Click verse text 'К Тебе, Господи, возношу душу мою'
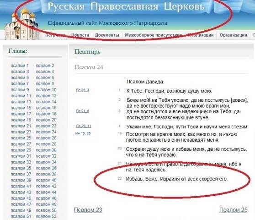Viewport: 255px width, 220px height. point(169,91)
